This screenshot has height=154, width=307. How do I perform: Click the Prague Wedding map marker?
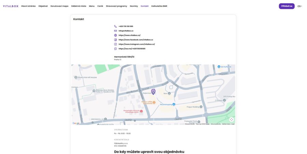pyautogui.click(x=201, y=107)
